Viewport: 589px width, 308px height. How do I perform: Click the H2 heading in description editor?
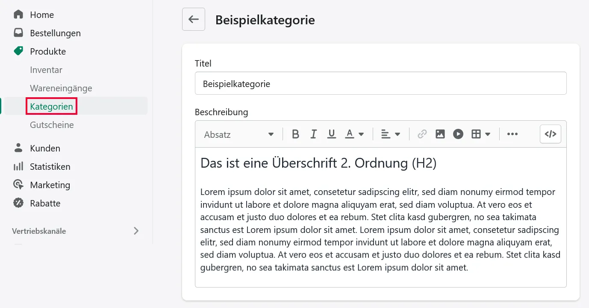[318, 163]
